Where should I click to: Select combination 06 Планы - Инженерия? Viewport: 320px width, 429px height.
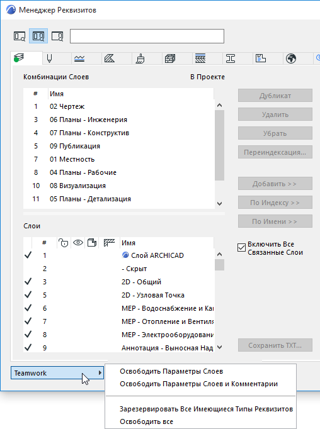point(118,120)
